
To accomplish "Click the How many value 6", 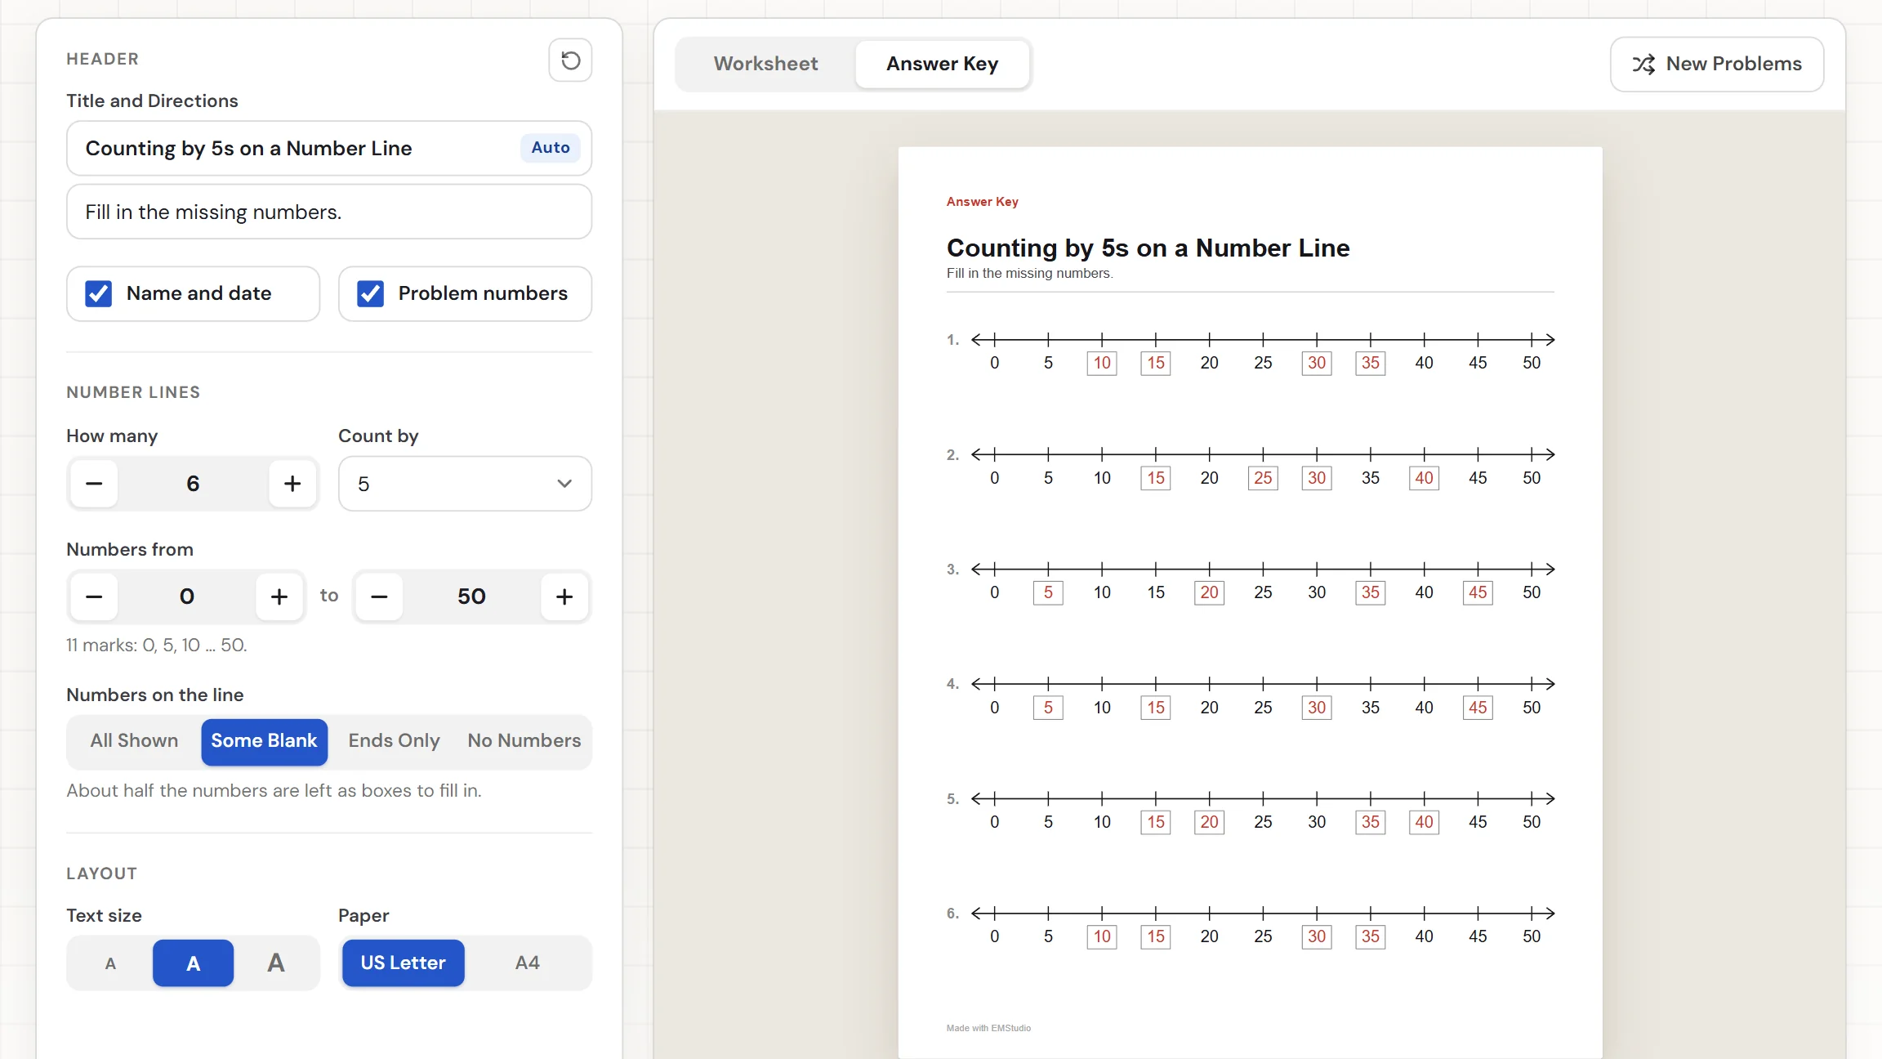I will click(x=193, y=484).
